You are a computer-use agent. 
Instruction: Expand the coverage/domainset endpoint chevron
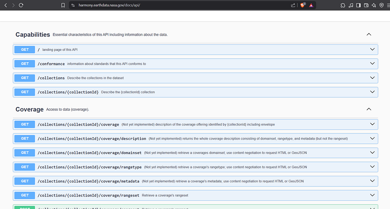tap(372, 152)
